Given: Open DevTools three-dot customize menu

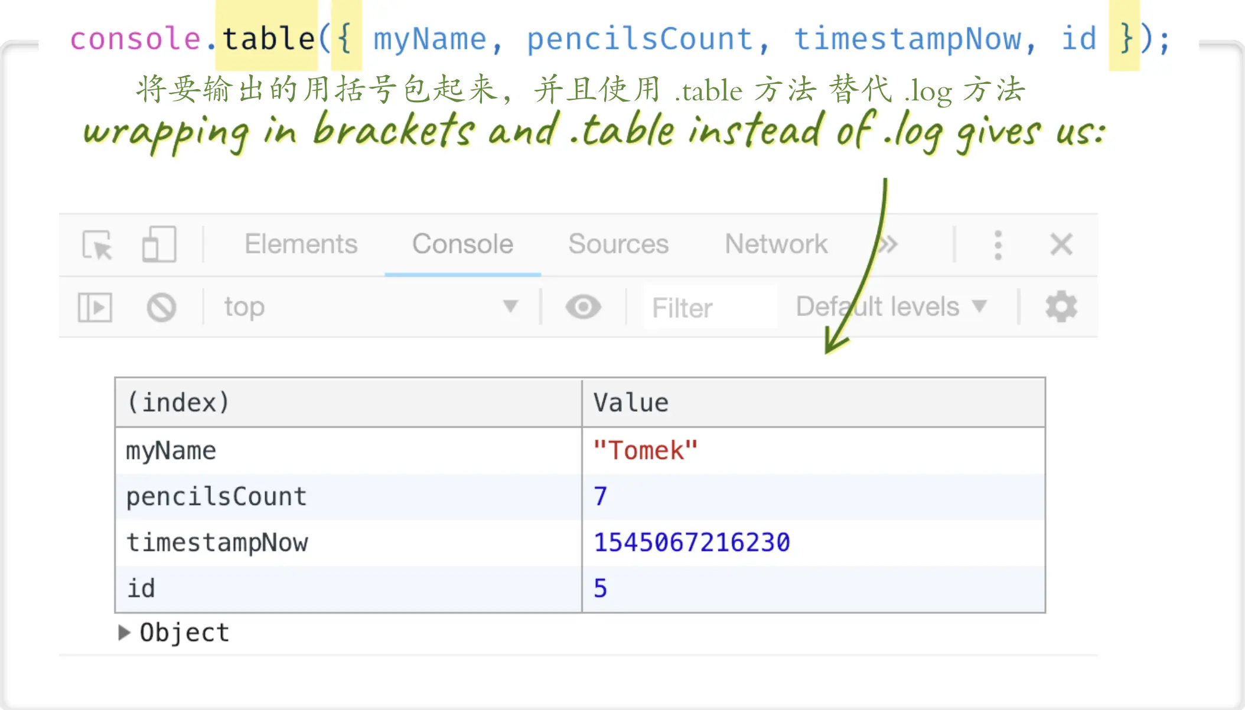Looking at the screenshot, I should (998, 245).
